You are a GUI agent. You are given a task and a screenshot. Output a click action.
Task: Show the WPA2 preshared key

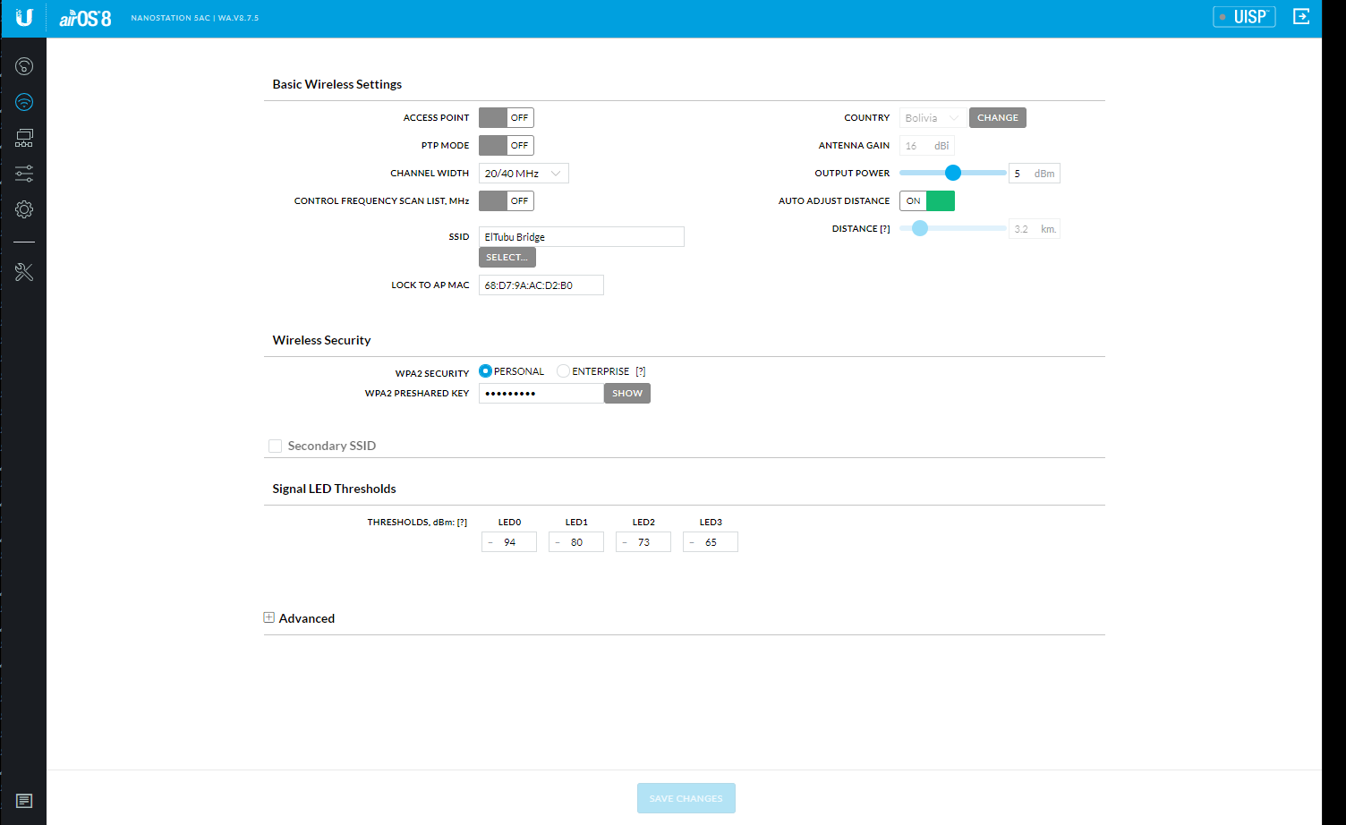pyautogui.click(x=626, y=394)
